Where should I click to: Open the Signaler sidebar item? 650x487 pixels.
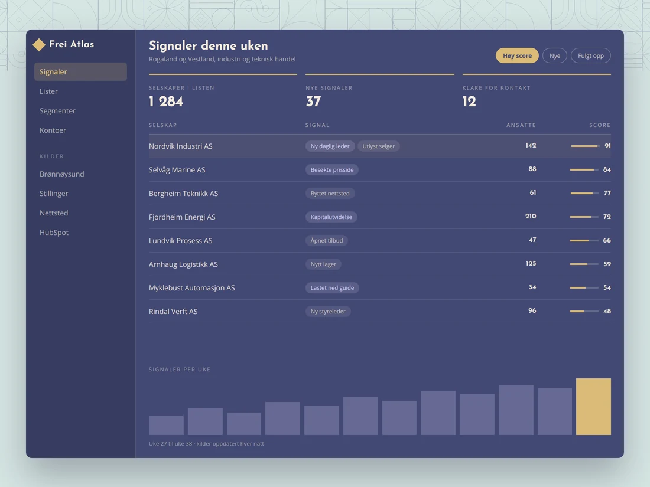80,71
